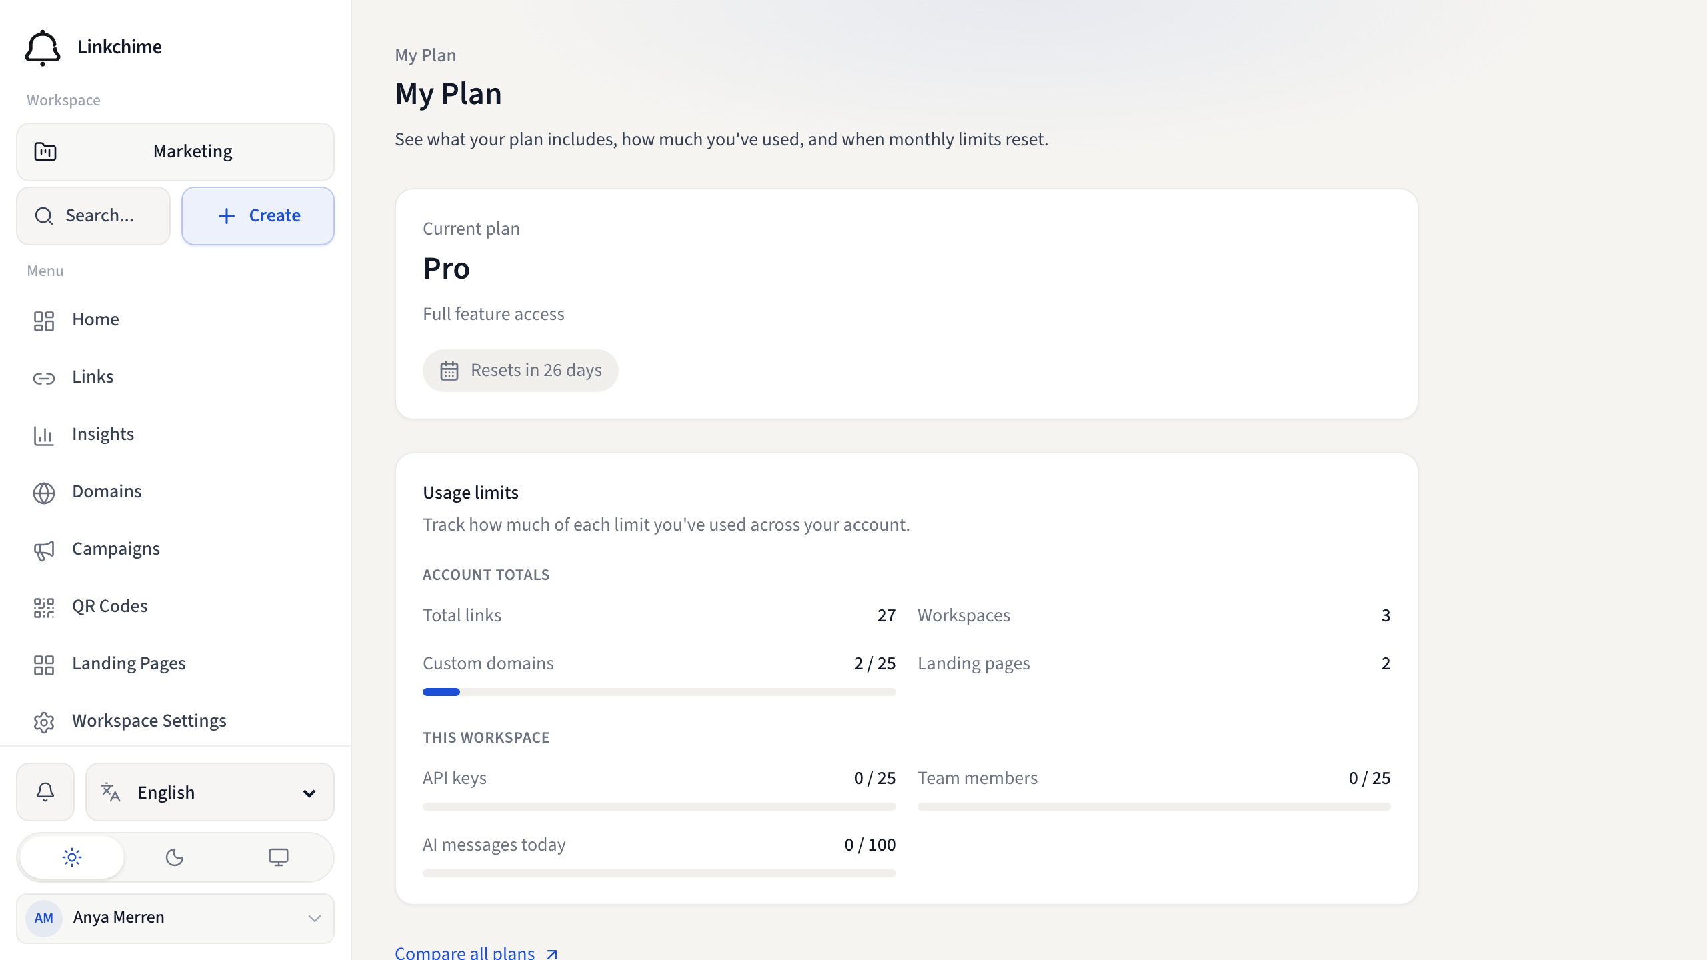Image resolution: width=1707 pixels, height=960 pixels.
Task: Click the AI messages today progress bar
Action: 659,873
